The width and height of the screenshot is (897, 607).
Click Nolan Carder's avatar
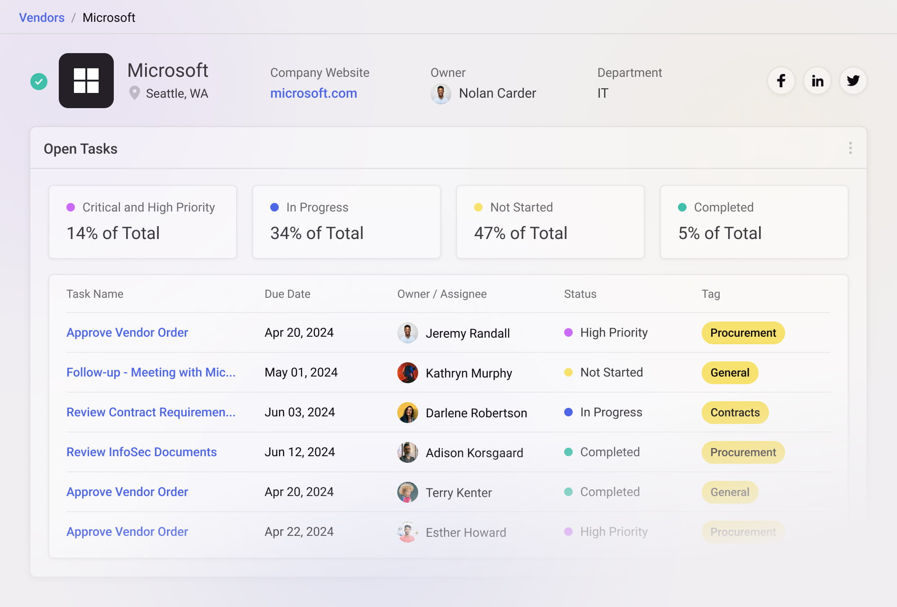click(x=441, y=94)
